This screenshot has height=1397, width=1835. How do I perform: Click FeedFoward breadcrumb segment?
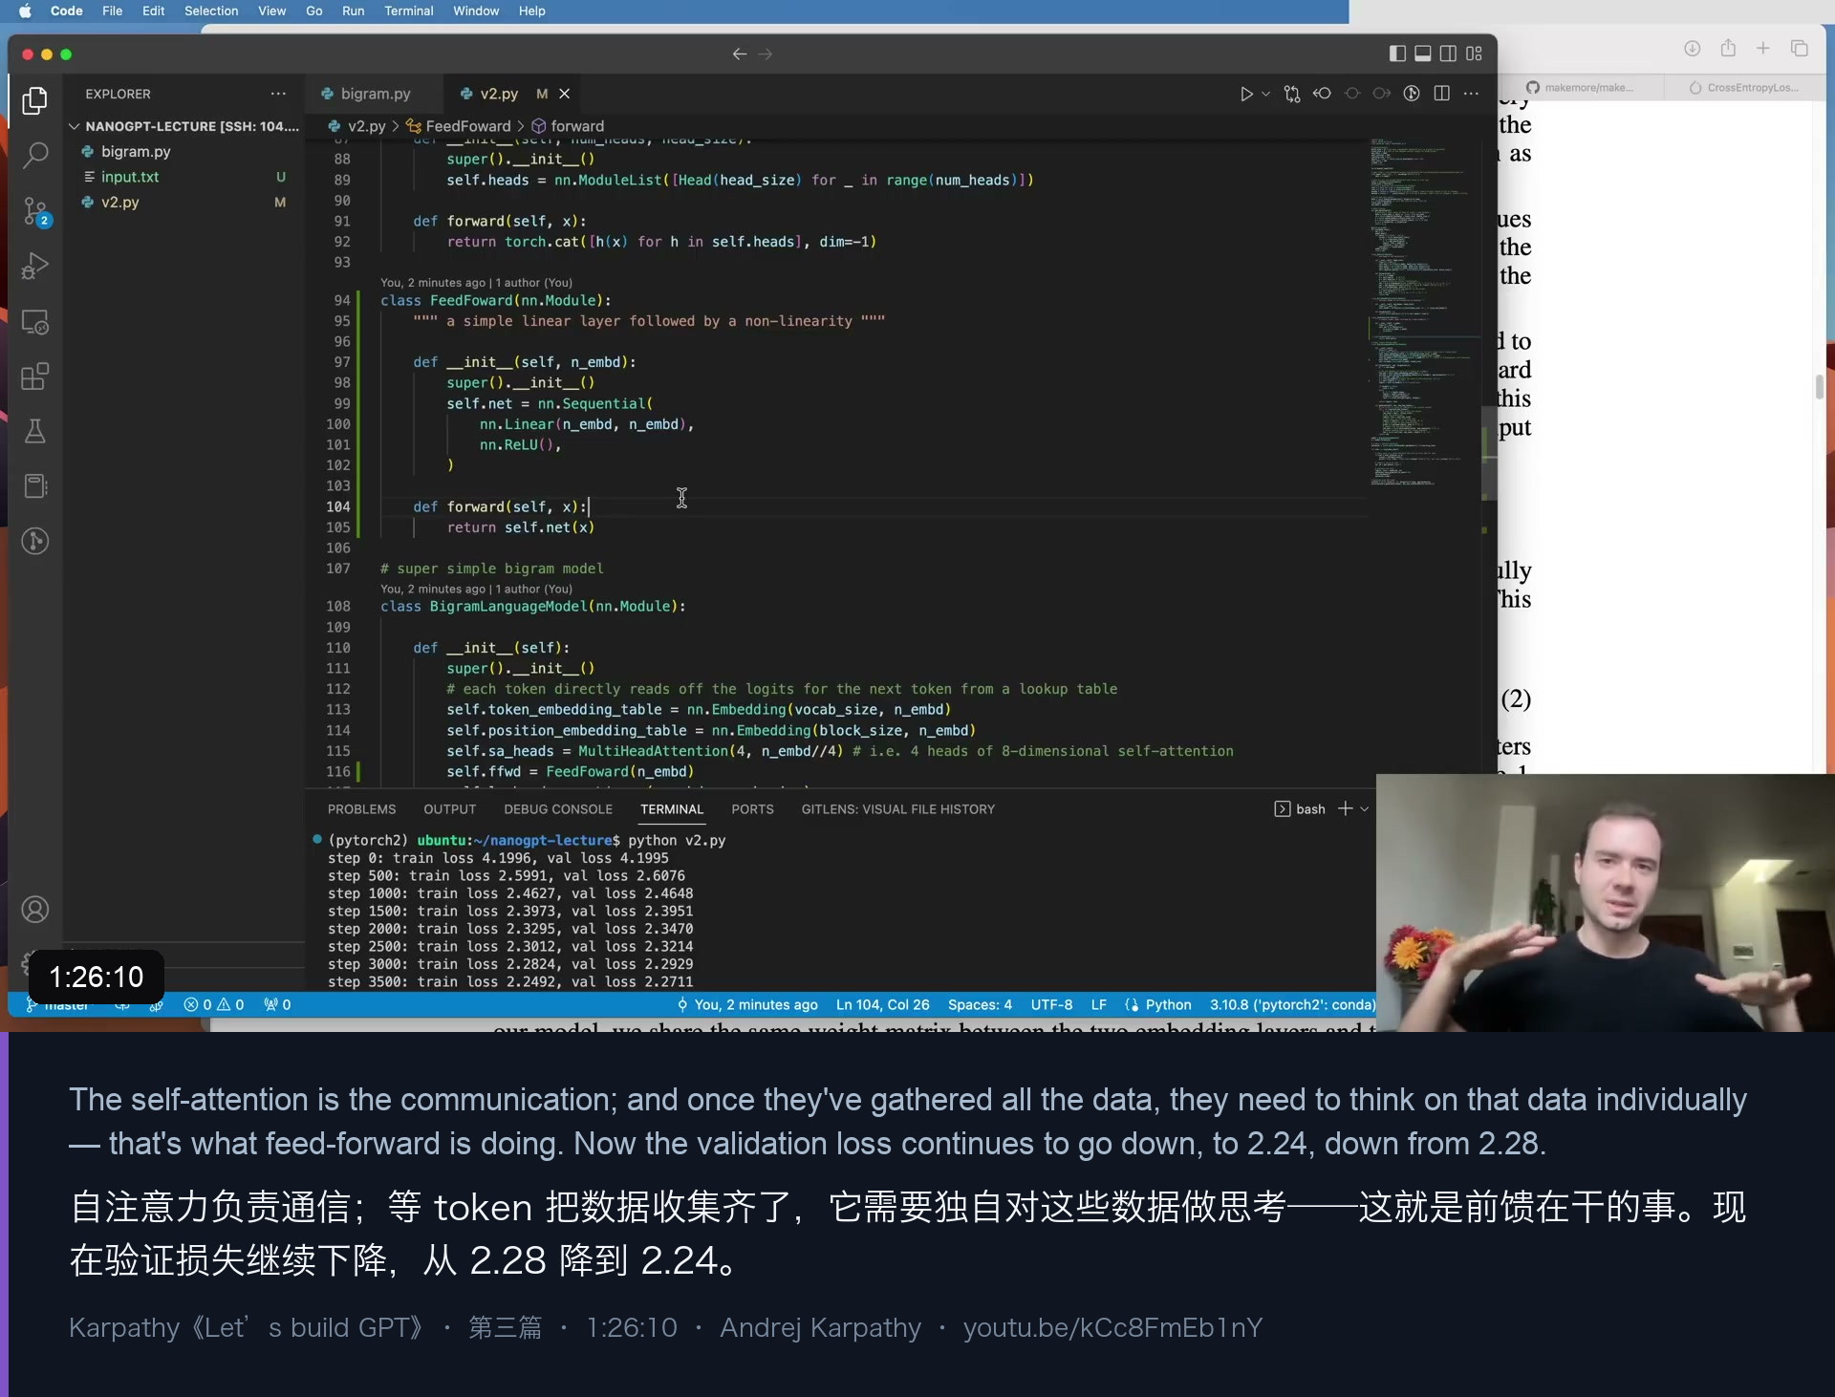tap(468, 126)
